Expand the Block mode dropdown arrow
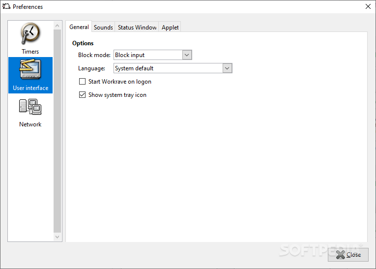This screenshot has height=269, width=376. coord(187,55)
